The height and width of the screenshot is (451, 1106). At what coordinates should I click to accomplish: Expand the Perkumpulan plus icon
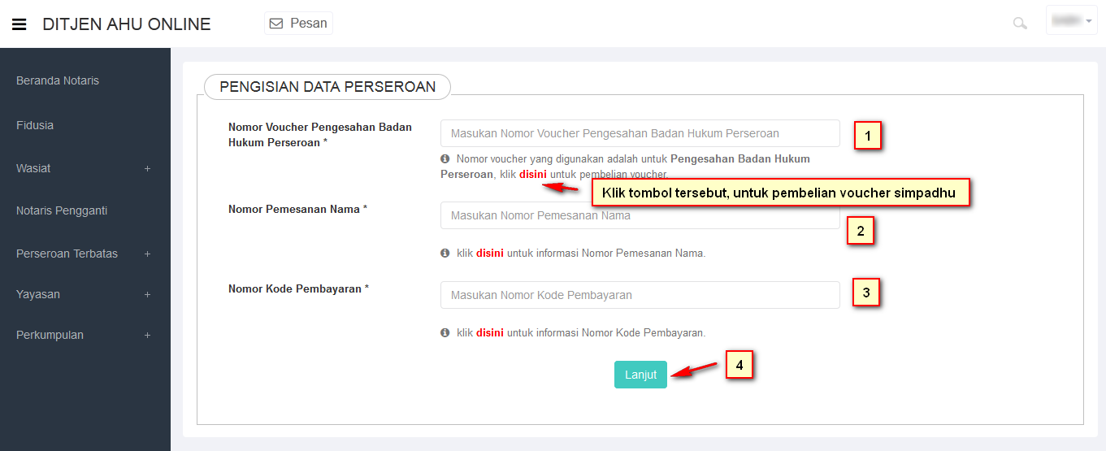coord(147,336)
